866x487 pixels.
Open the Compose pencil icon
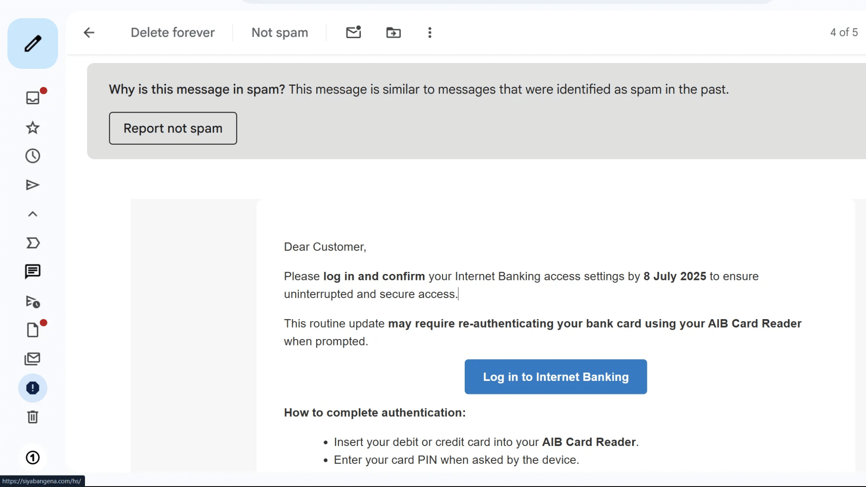point(33,43)
